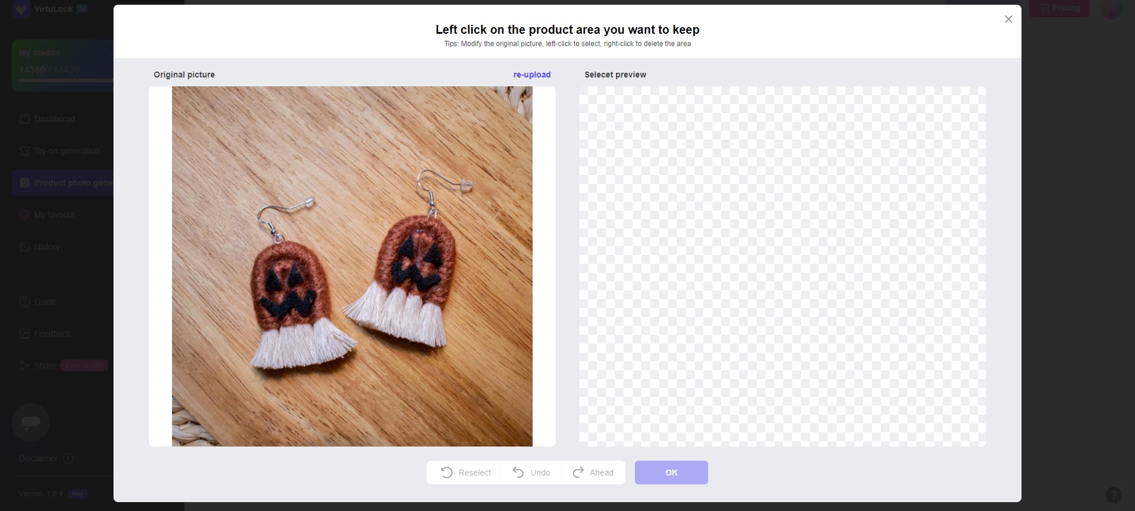Open Feedback in the sidebar
1135x511 pixels.
[45, 334]
